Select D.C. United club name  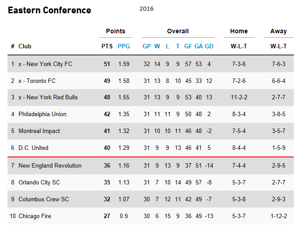33,148
